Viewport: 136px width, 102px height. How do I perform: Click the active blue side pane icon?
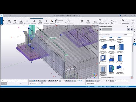point(135,44)
